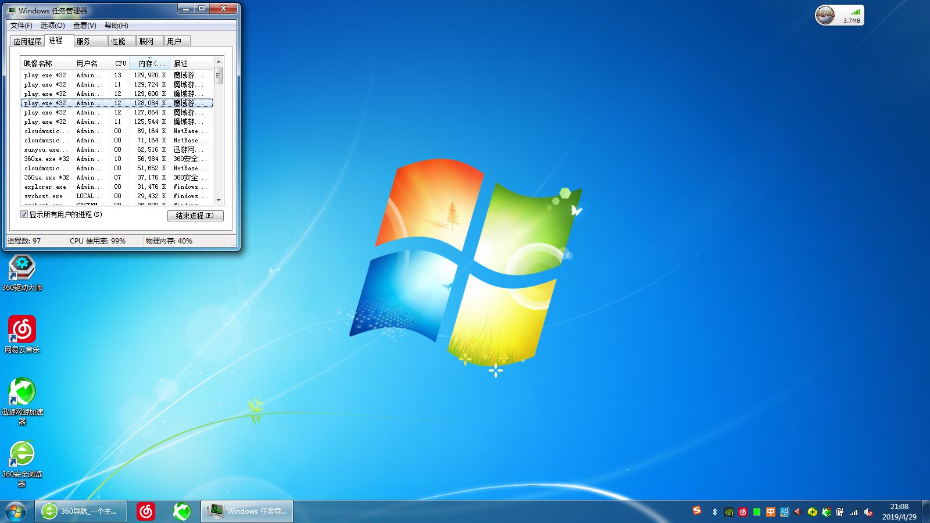Open Xunyou accelerator taskbar icon
The height and width of the screenshot is (523, 930).
(182, 511)
